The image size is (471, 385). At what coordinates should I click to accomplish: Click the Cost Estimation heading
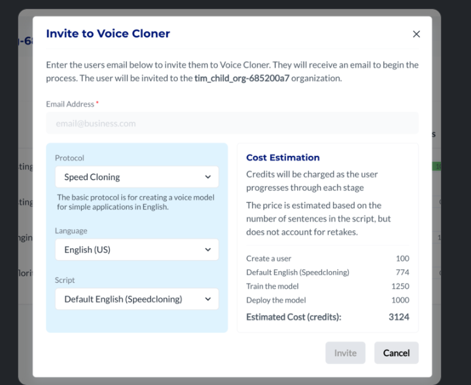(283, 158)
